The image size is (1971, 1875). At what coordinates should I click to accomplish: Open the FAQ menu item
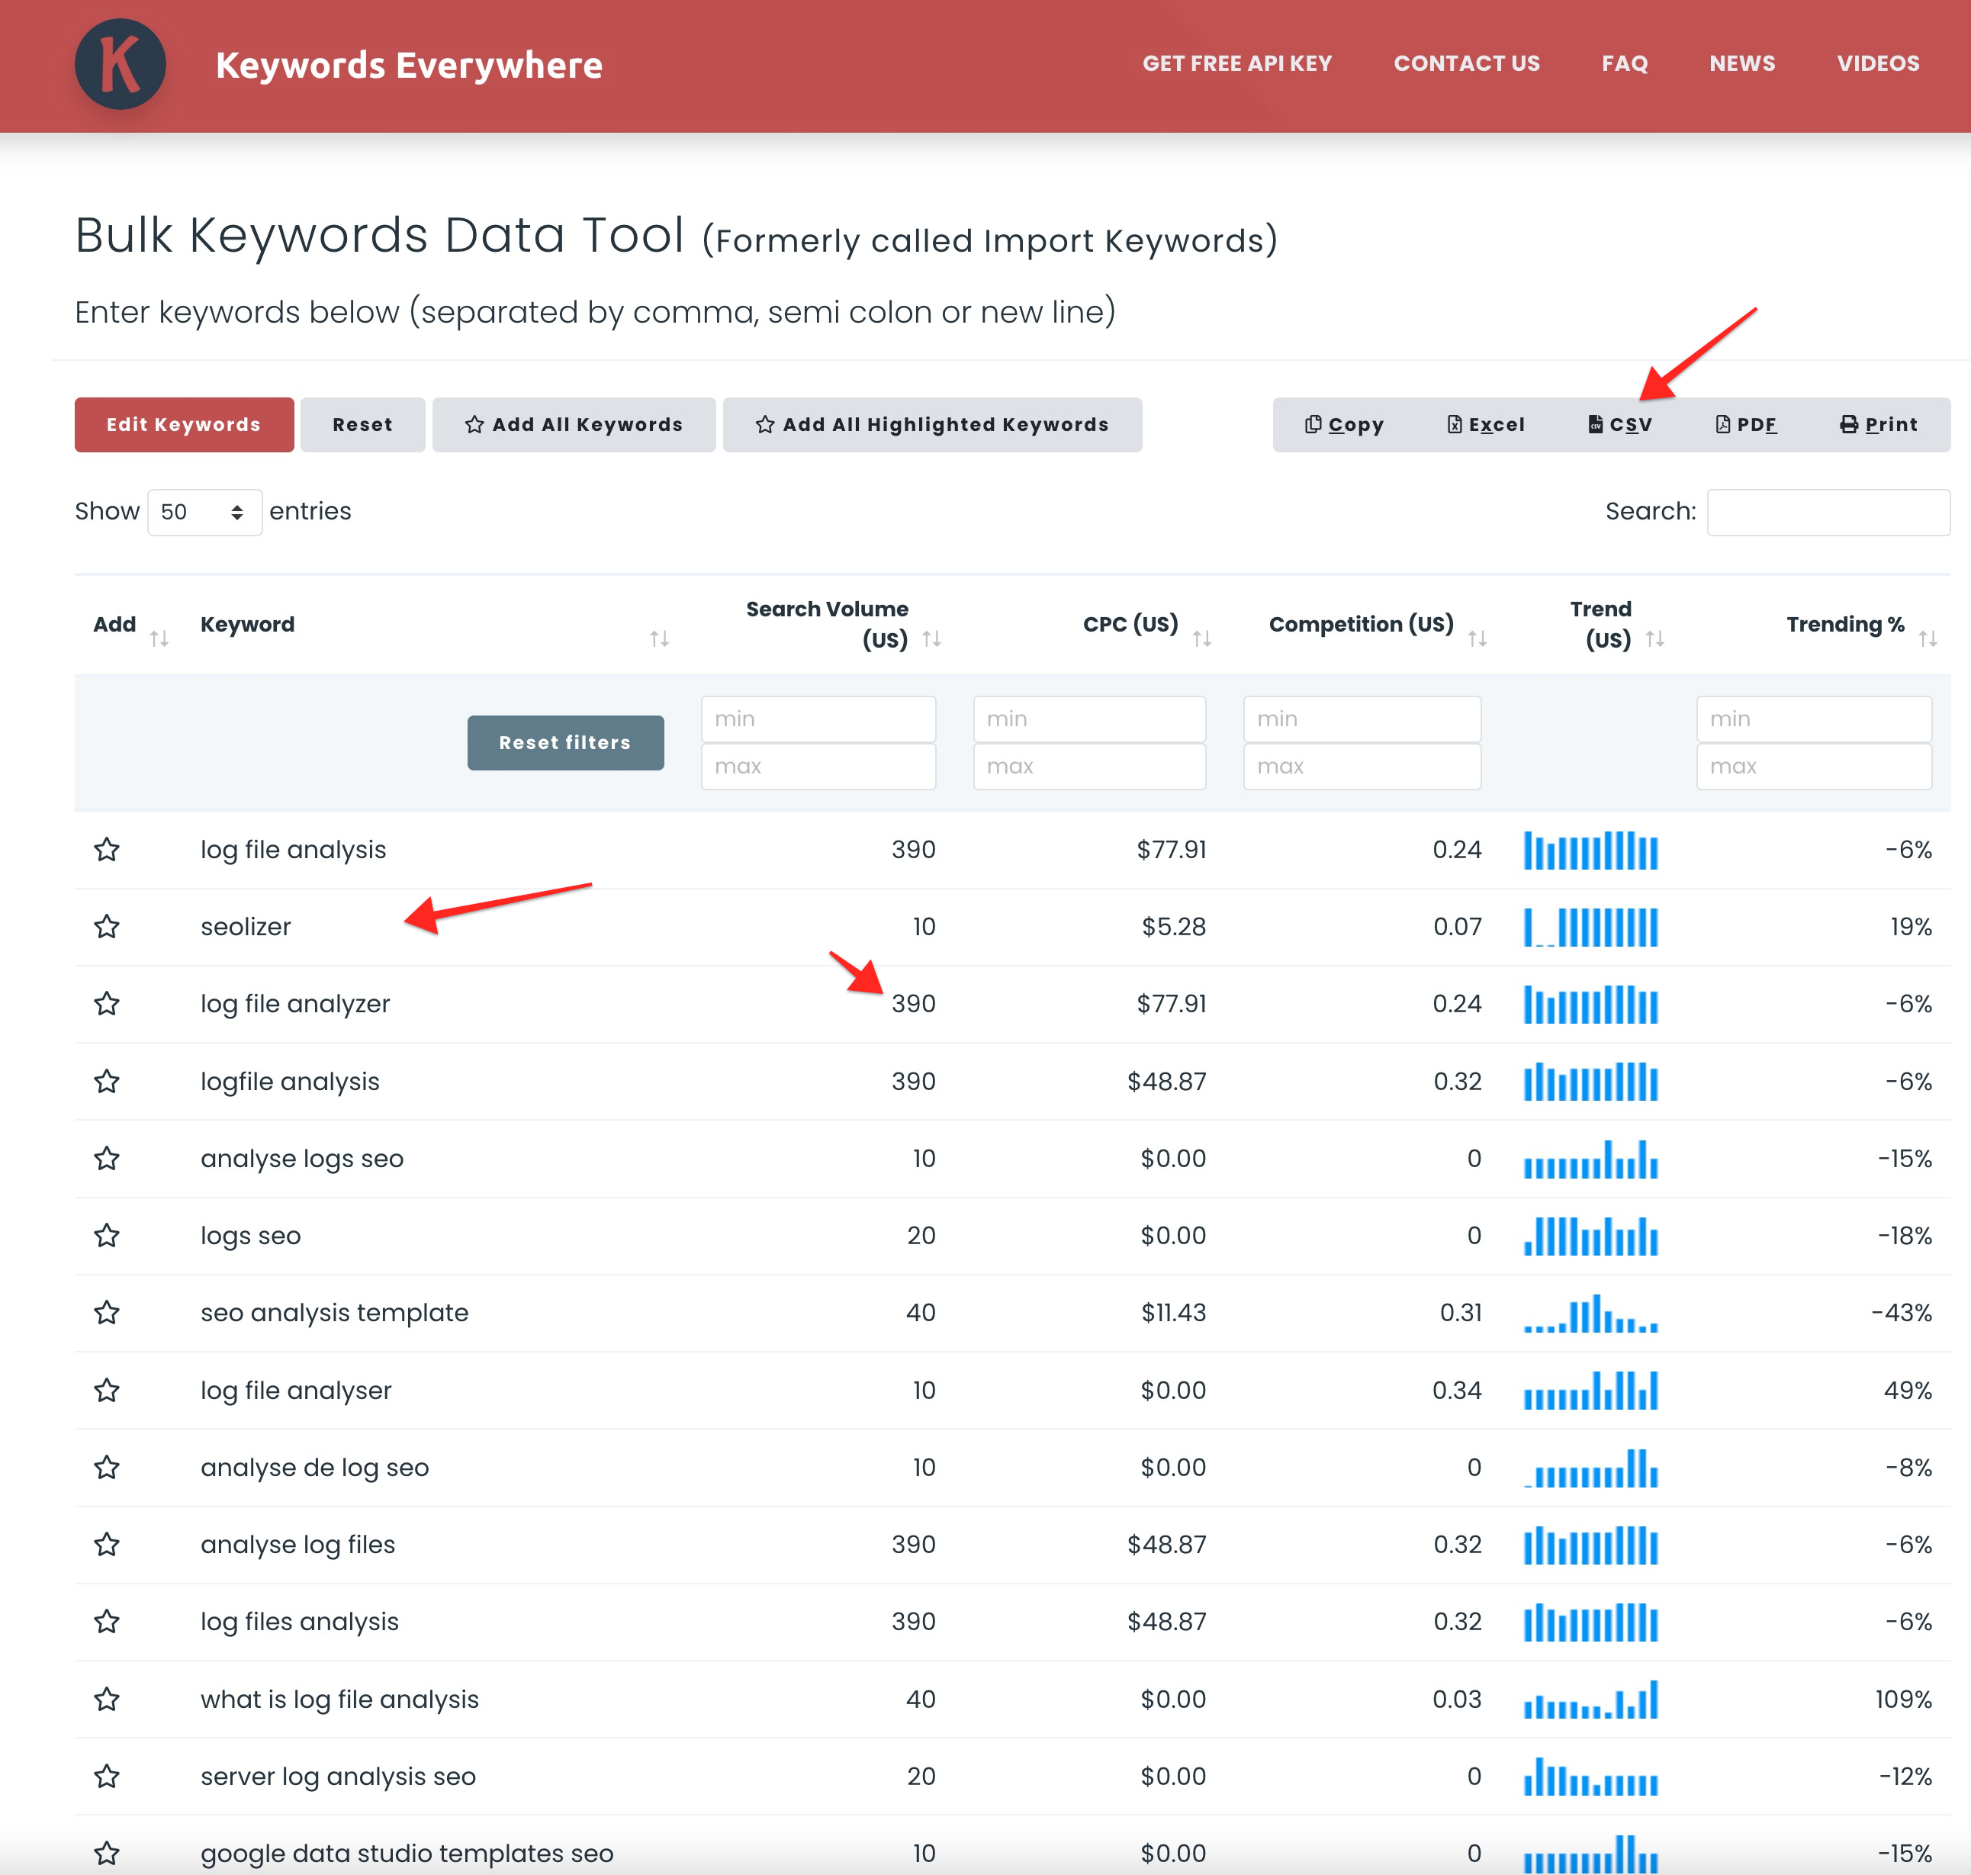point(1623,64)
